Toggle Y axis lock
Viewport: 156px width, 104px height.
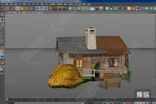(41, 8)
